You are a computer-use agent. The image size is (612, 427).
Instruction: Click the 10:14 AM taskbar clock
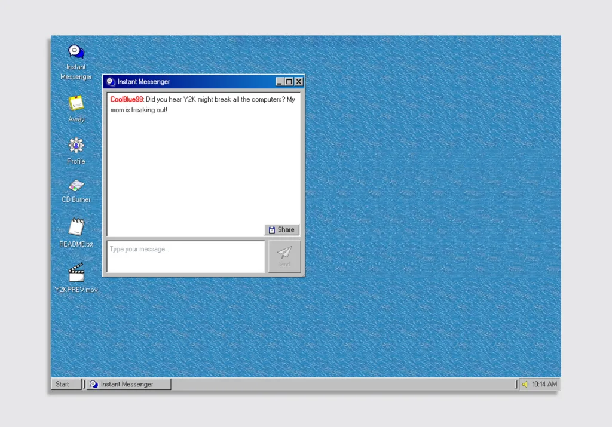click(544, 385)
